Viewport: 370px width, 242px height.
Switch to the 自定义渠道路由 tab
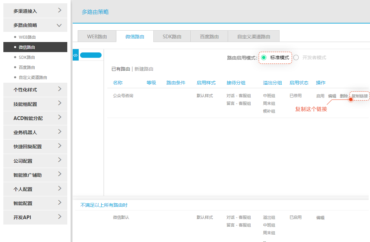(x=254, y=36)
